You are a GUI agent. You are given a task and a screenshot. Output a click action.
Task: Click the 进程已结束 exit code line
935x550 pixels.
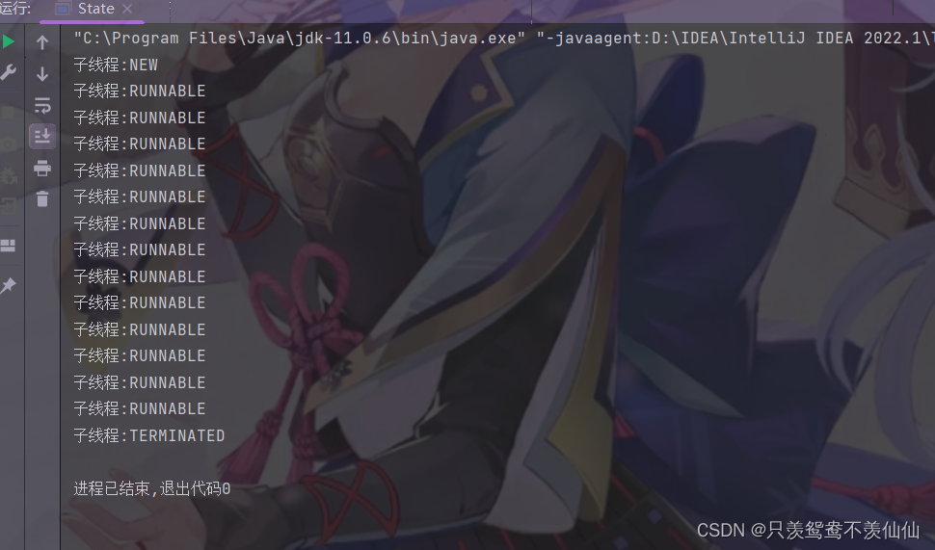point(152,488)
